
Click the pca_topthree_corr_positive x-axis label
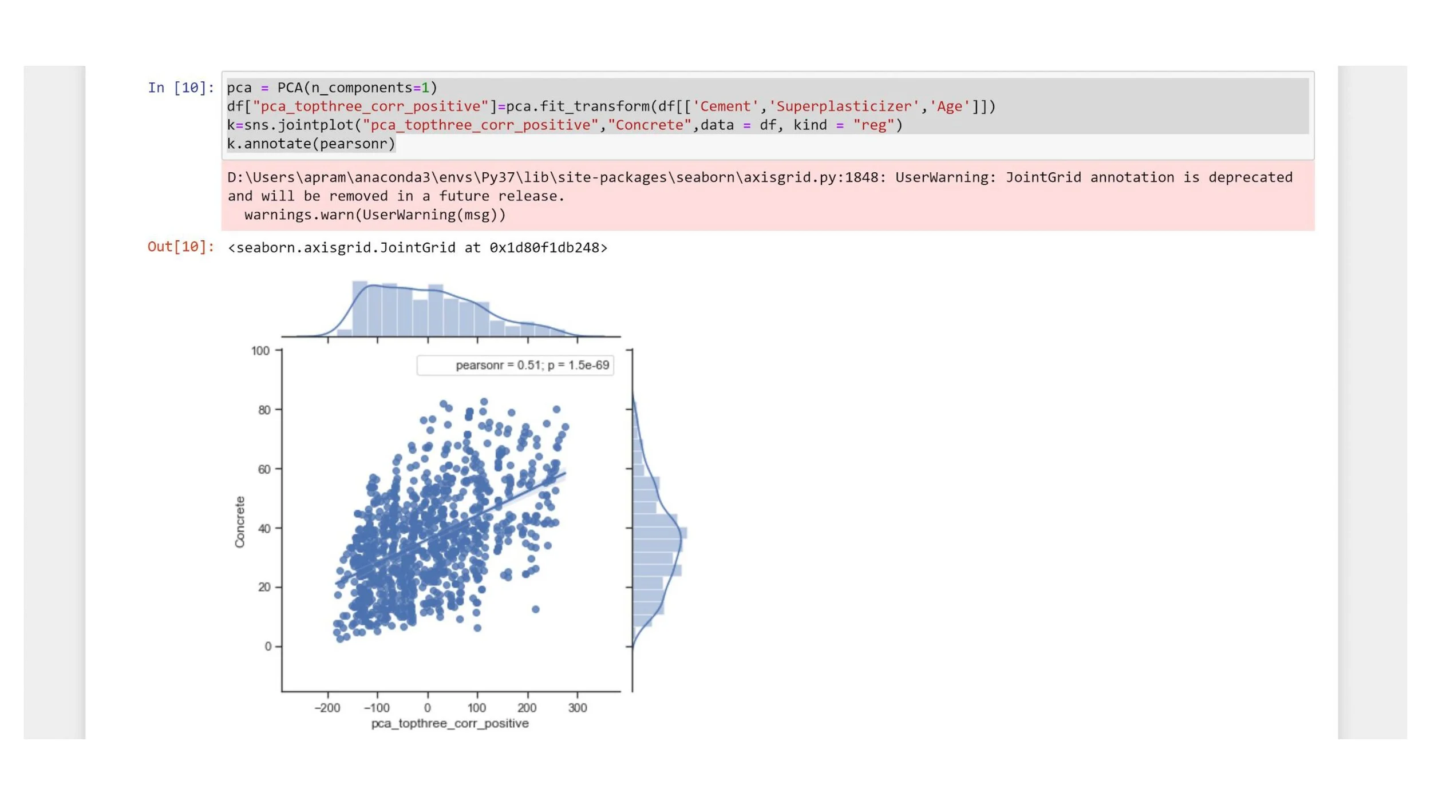450,723
